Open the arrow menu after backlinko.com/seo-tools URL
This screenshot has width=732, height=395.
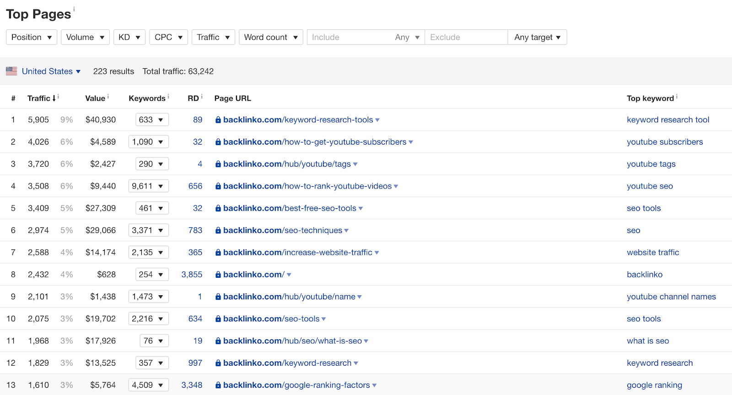point(323,319)
